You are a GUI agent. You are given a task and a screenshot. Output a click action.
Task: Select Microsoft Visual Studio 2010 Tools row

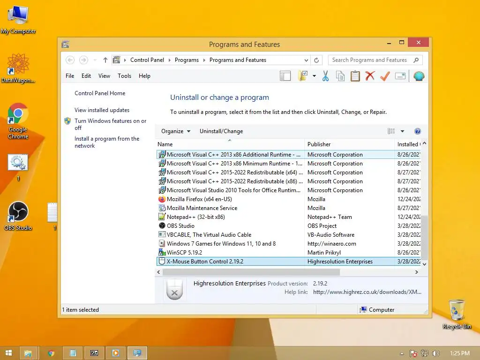tap(289, 190)
